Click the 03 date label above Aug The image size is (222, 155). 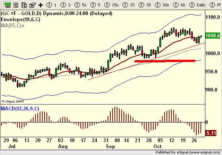point(60,140)
